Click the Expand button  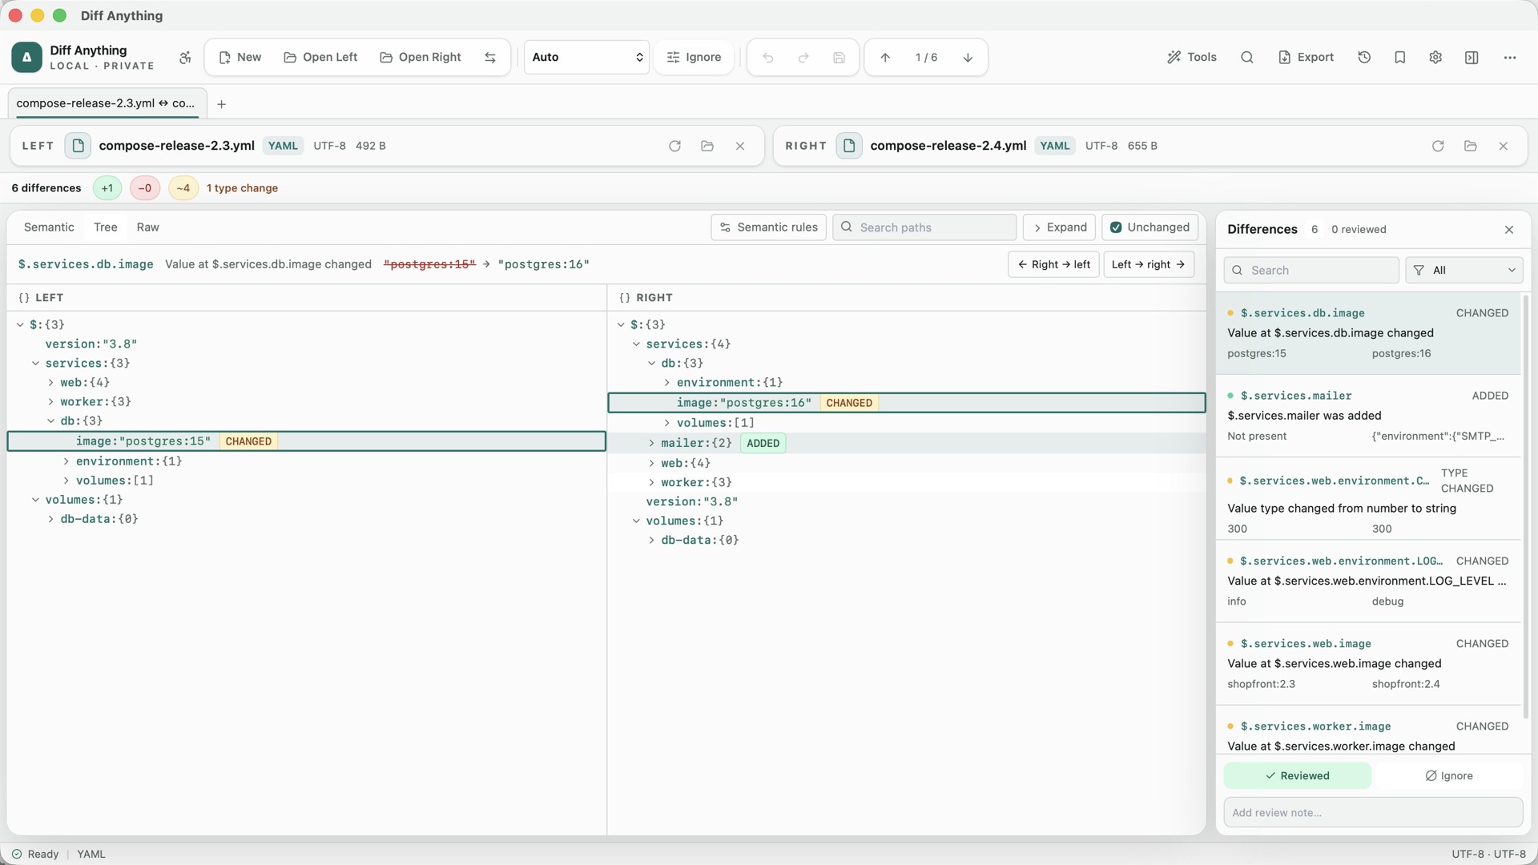coord(1059,227)
